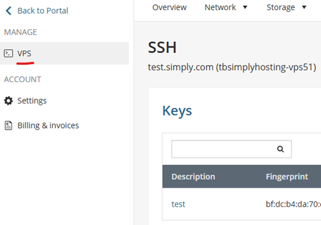Switch to the Overview tab
Viewport: 321px width, 225px height.
click(x=169, y=7)
